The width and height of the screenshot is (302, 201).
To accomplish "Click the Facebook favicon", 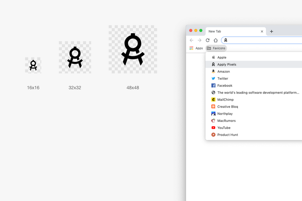I will (213, 86).
